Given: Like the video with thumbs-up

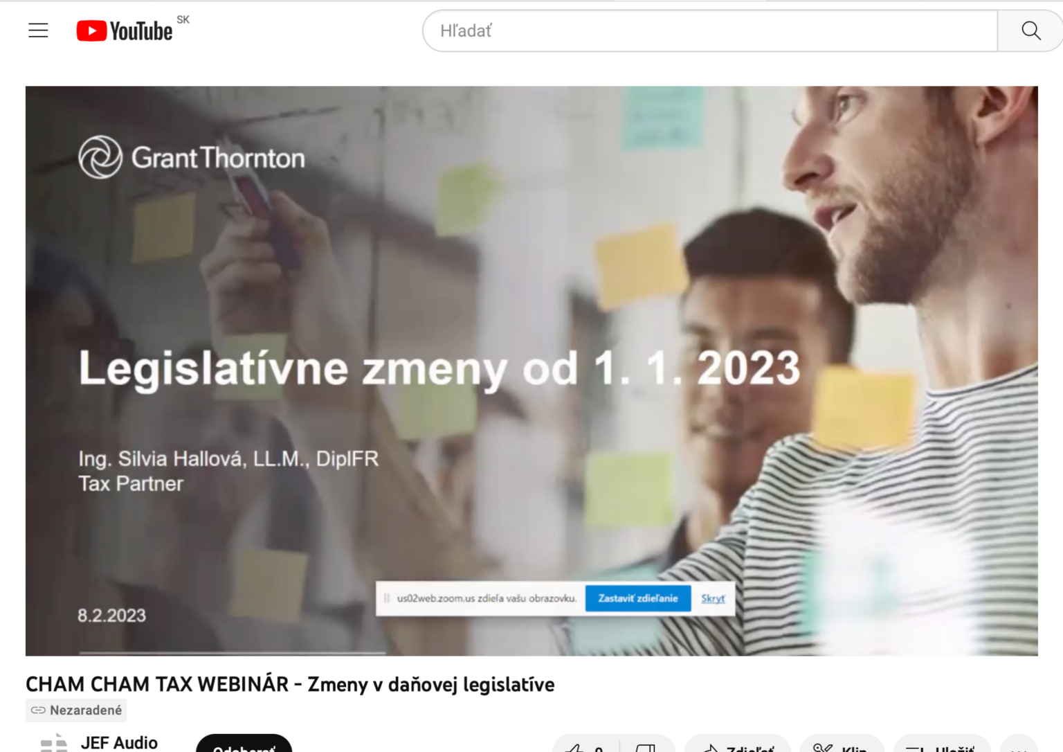Looking at the screenshot, I should (584, 746).
